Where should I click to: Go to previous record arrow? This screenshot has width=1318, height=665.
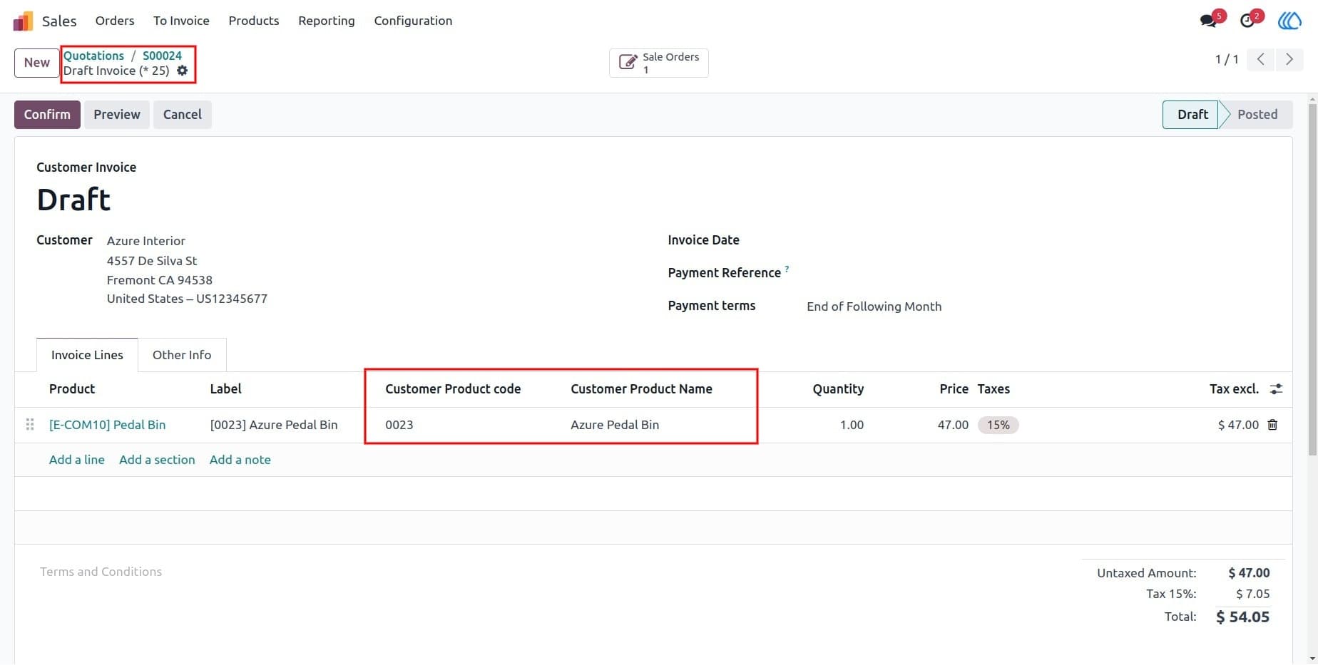pos(1260,59)
